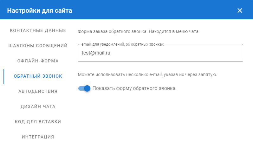The width and height of the screenshot is (253, 141).
Task: Click the hint about several e-mails
Action: 147,75
